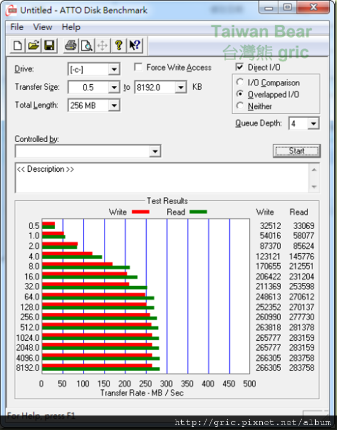337x430 pixels.
Task: Click the four-arrow move toolbar icon
Action: point(102,45)
